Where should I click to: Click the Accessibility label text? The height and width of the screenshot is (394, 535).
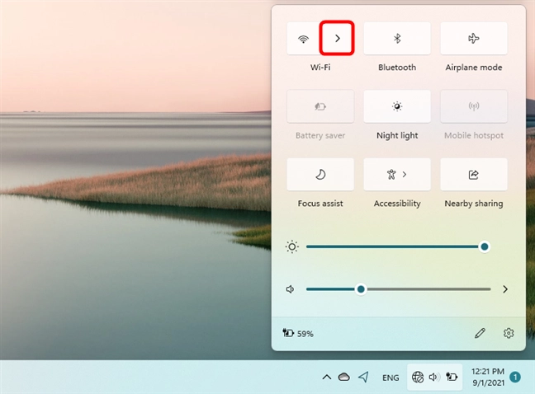click(x=397, y=204)
